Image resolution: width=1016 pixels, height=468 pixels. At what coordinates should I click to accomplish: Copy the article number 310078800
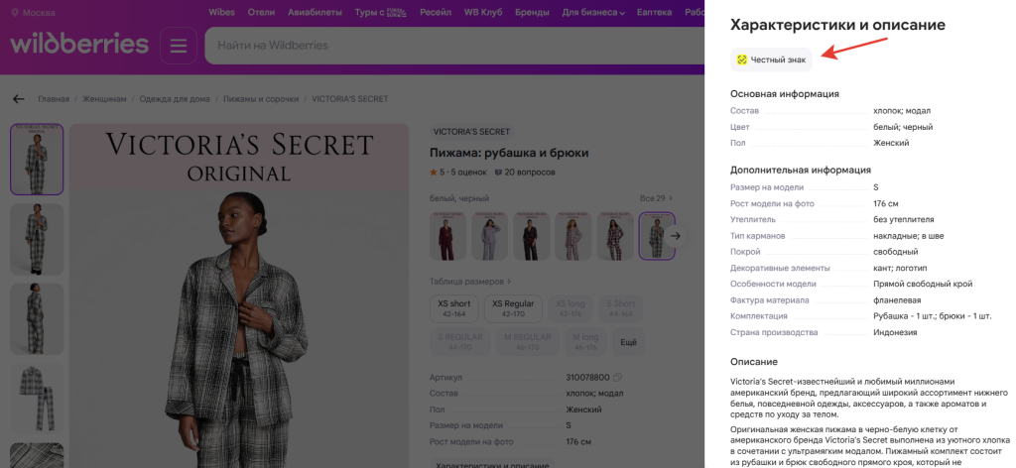click(617, 378)
